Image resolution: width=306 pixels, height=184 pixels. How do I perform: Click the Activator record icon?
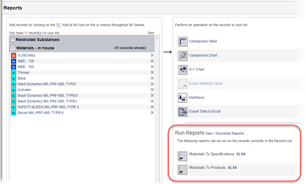[14, 90]
